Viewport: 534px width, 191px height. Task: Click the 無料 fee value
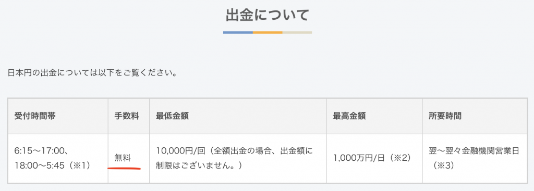tap(123, 158)
